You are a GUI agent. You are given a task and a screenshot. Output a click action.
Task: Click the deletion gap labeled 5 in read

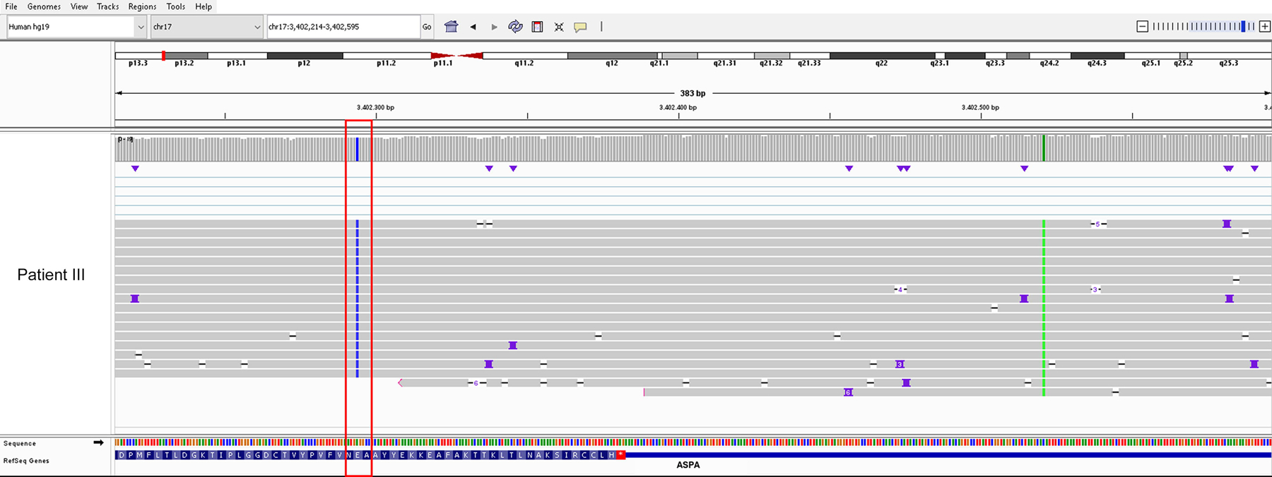click(x=1097, y=224)
